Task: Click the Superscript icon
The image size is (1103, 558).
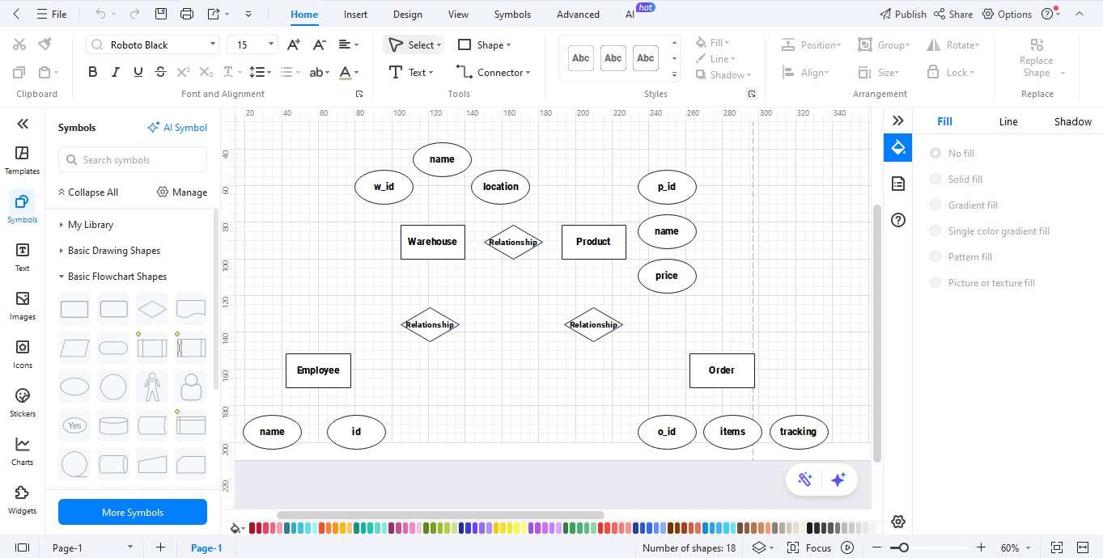Action: 184,72
